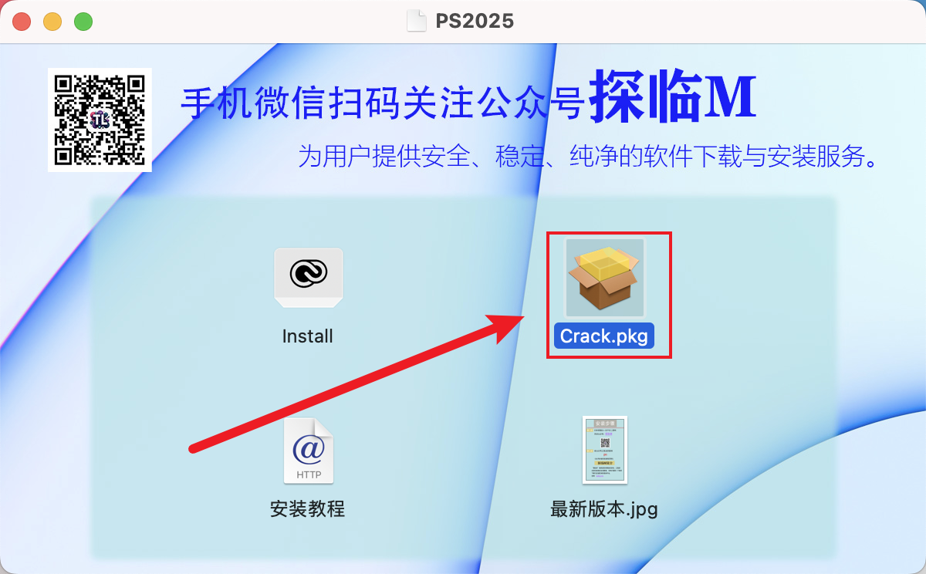Click the Install file name label
Viewport: 926px width, 574px height.
click(x=308, y=336)
